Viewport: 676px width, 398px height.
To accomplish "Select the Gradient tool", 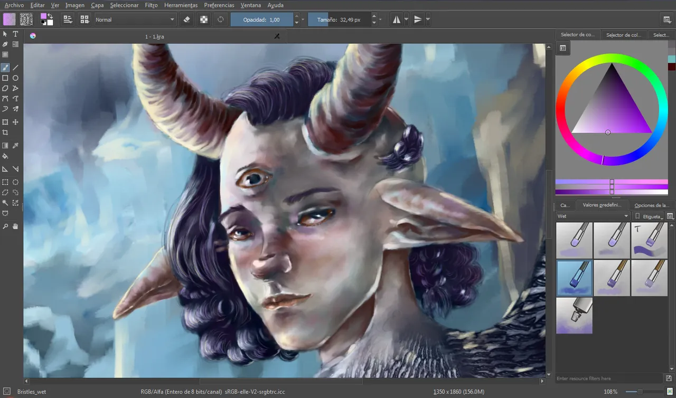I will pyautogui.click(x=5, y=146).
